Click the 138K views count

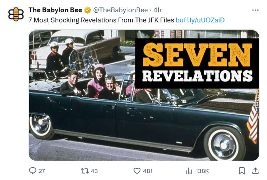(202, 171)
